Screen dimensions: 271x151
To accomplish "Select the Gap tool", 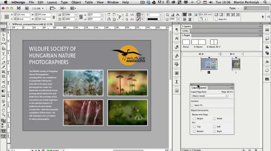I will pyautogui.click(x=3, y=43).
